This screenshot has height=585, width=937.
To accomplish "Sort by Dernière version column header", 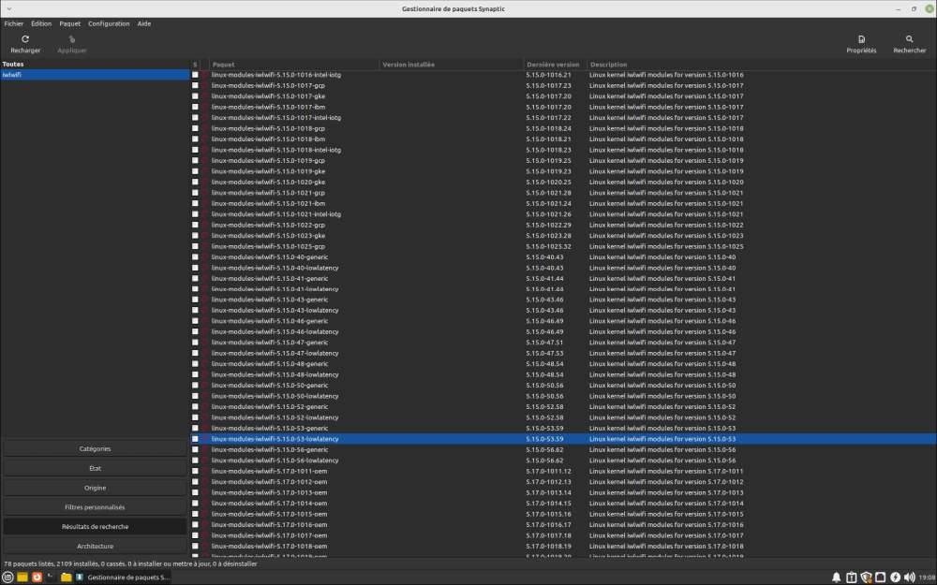I will 553,65.
